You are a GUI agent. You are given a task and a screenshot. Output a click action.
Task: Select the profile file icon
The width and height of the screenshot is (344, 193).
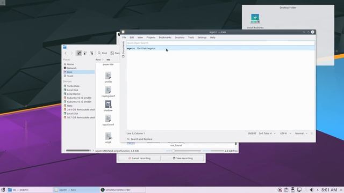point(108,76)
